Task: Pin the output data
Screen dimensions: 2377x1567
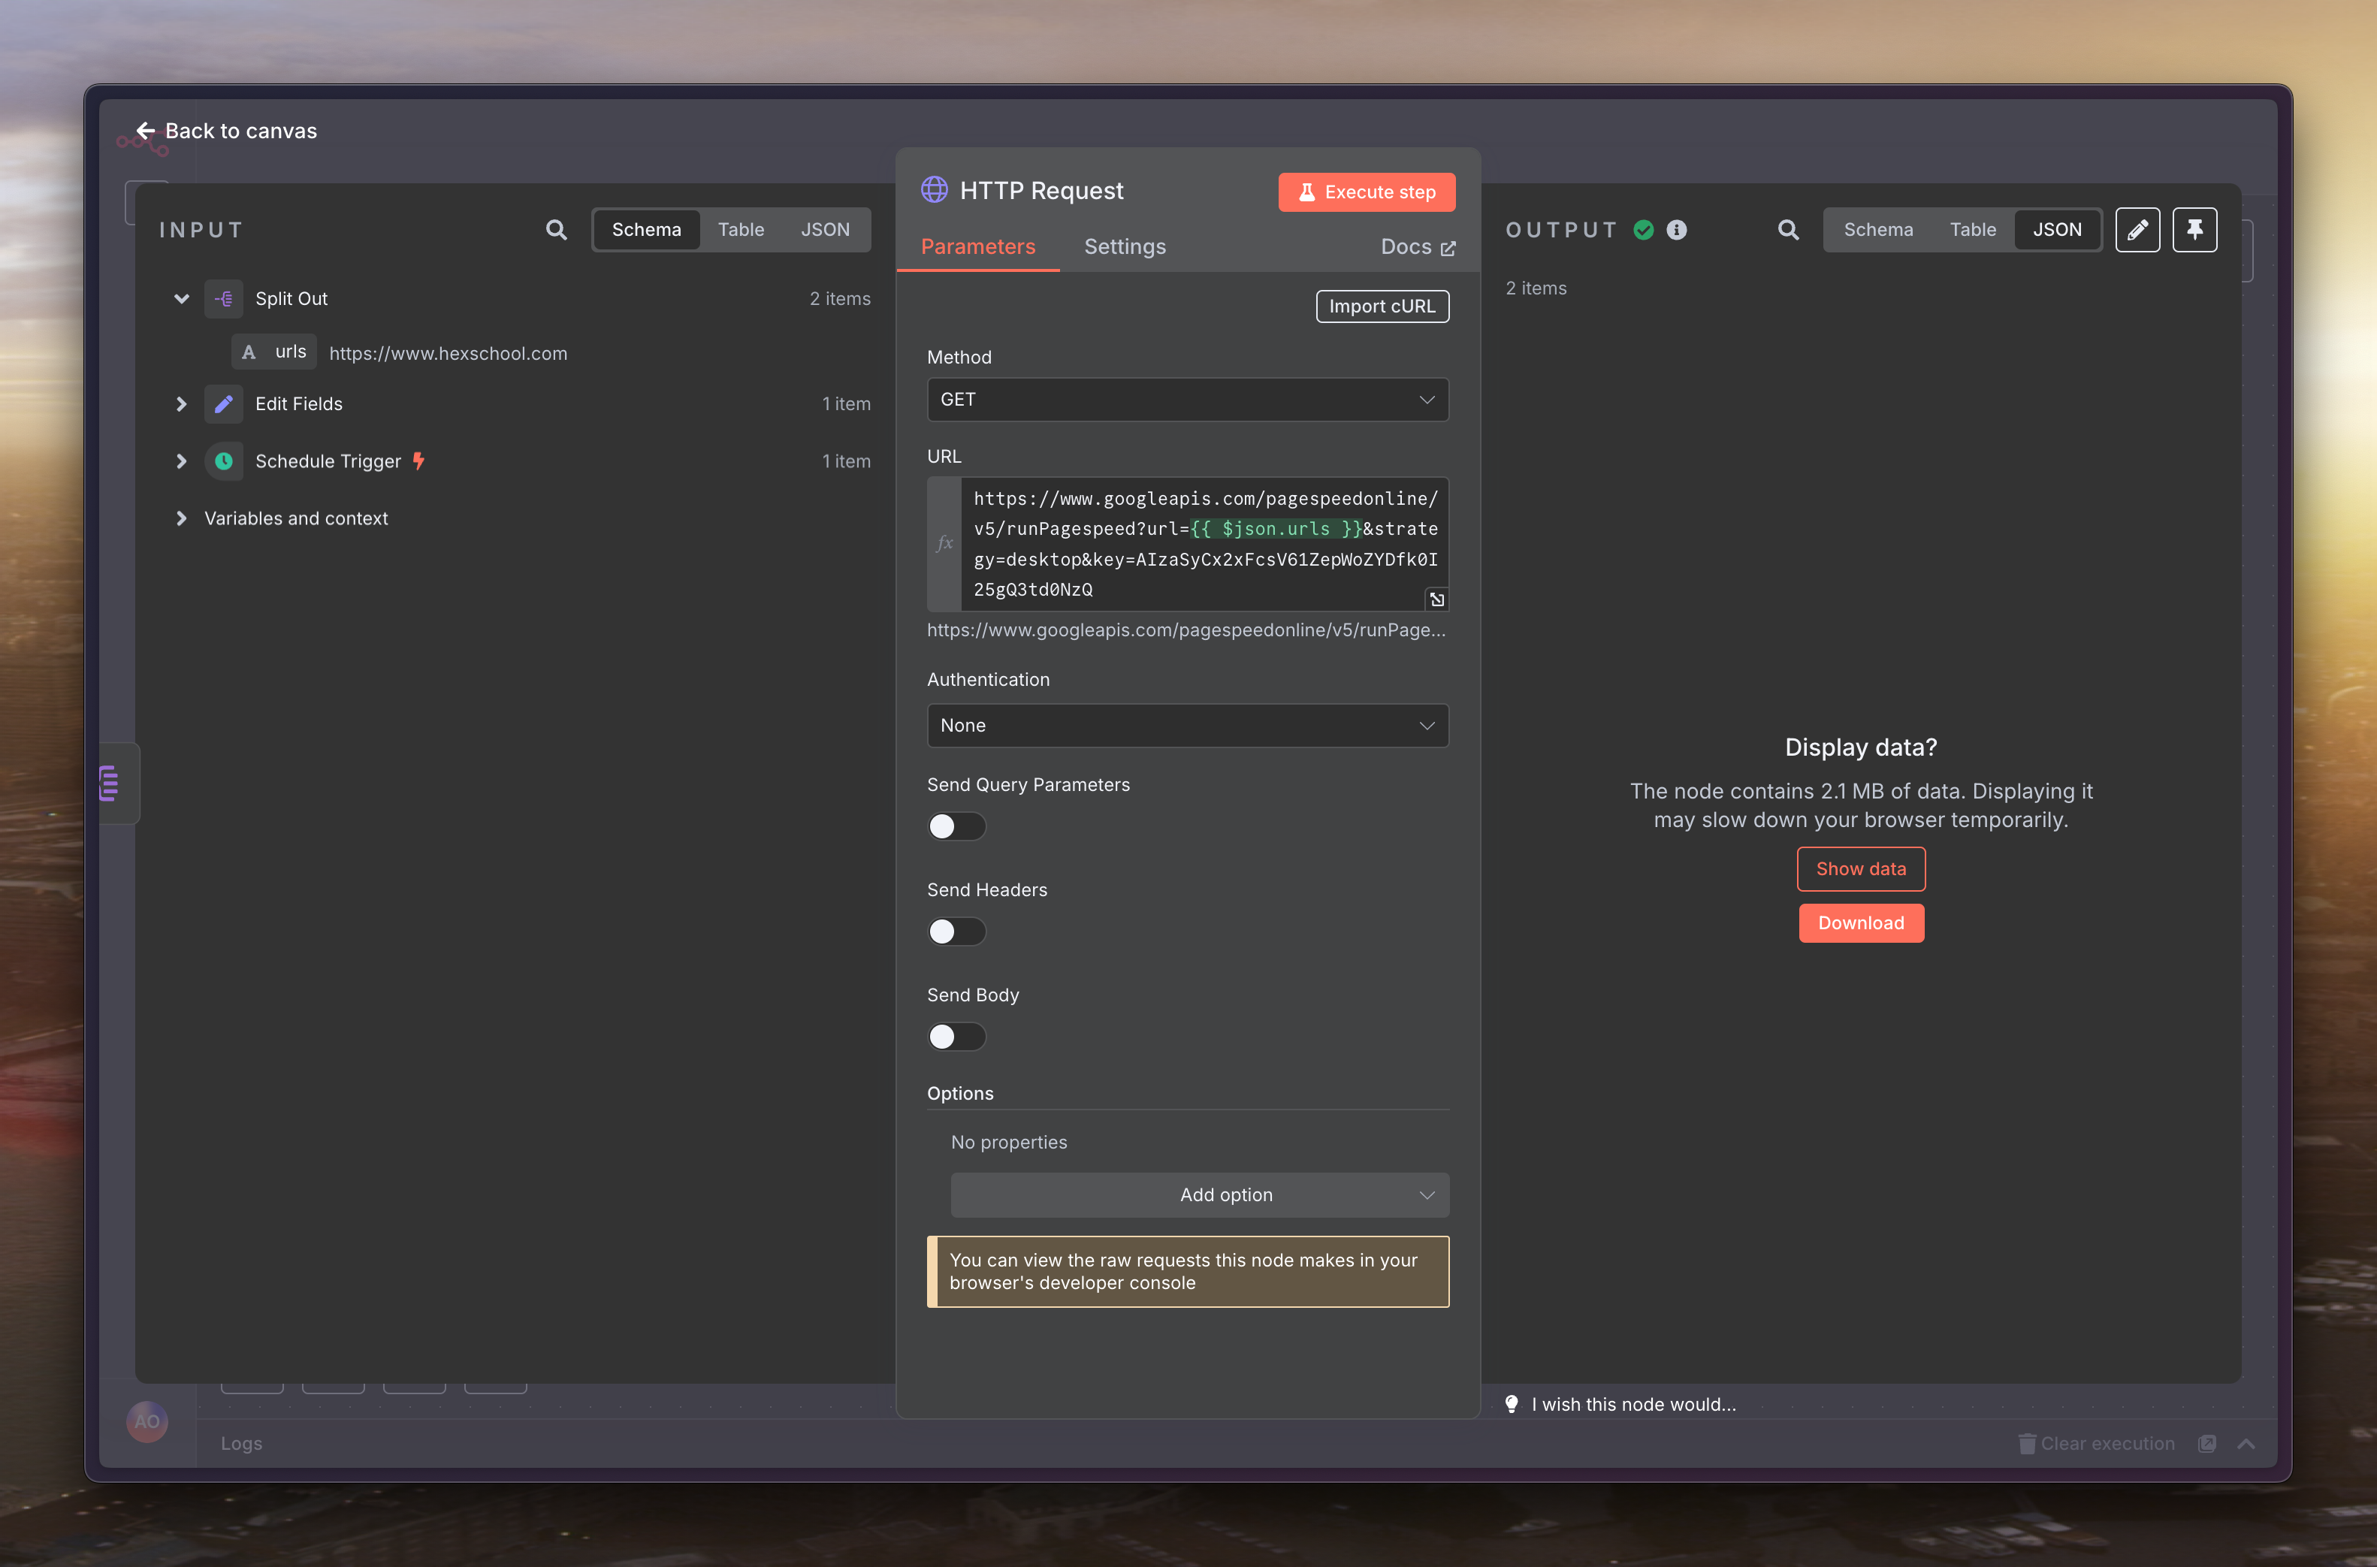Action: point(2194,230)
